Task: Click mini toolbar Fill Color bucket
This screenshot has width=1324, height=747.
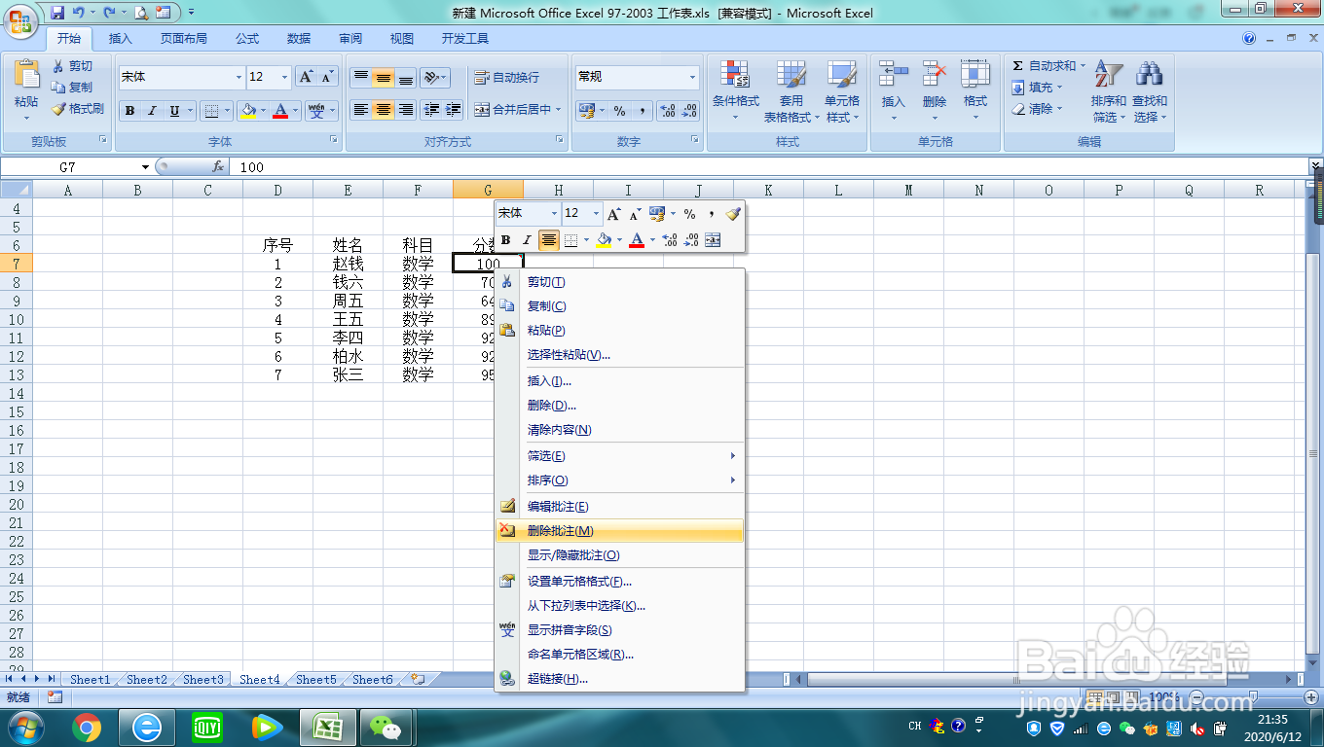Action: (604, 240)
